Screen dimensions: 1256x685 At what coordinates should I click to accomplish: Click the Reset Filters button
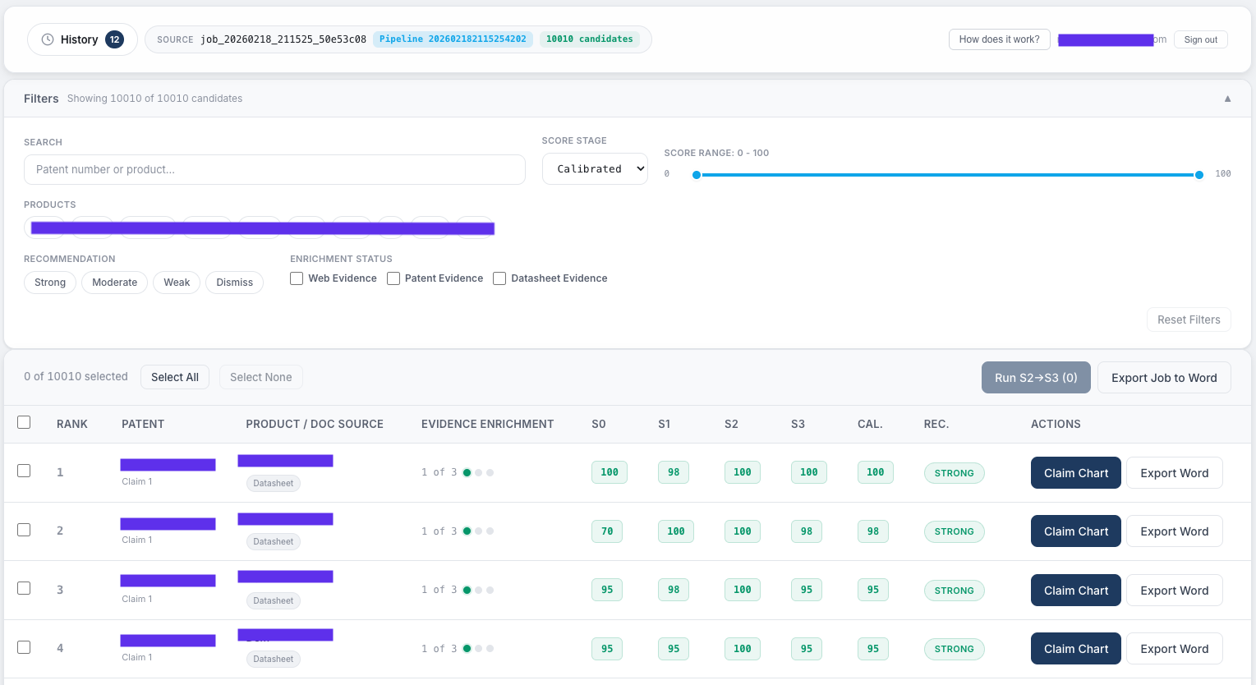coord(1189,320)
